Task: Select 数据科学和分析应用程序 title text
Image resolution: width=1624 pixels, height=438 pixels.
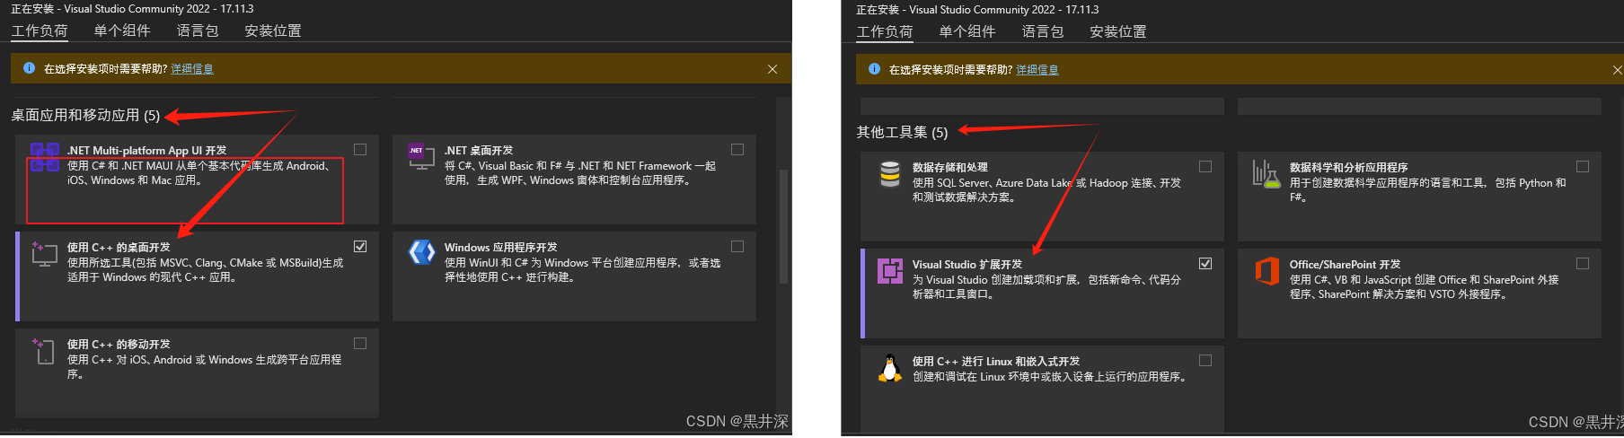Action: tap(1349, 167)
